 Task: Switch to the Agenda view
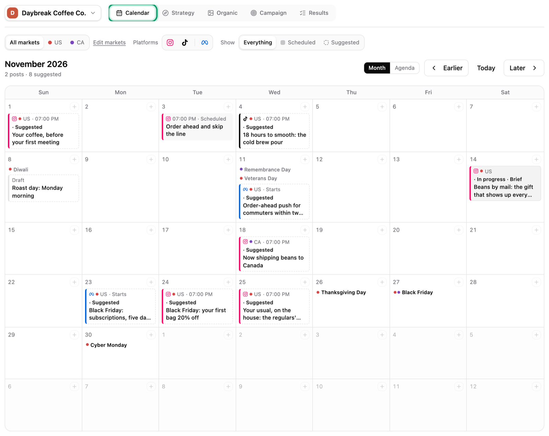405,68
